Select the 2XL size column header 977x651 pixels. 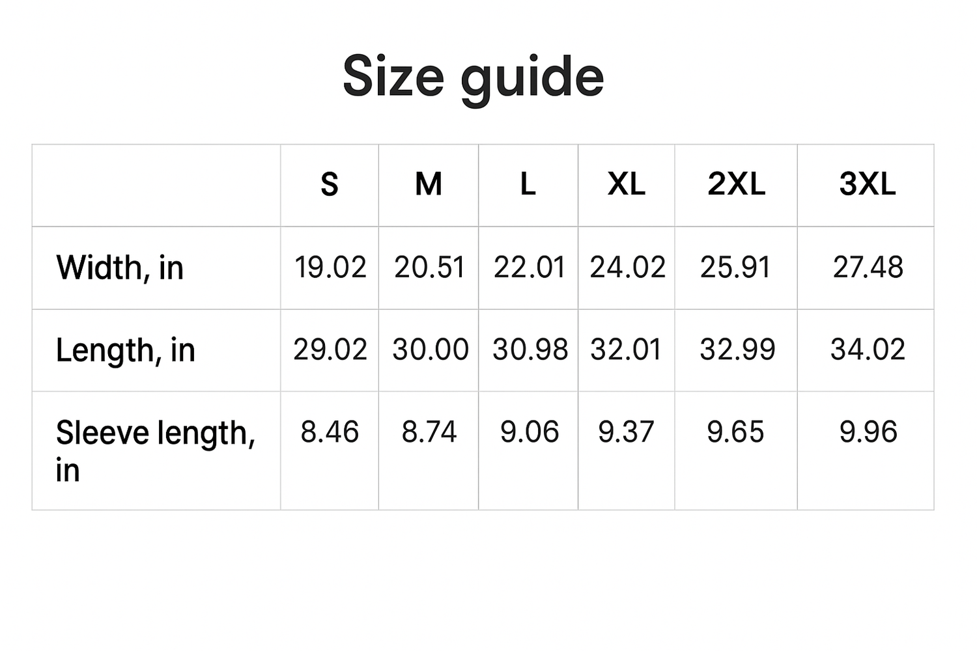[736, 184]
